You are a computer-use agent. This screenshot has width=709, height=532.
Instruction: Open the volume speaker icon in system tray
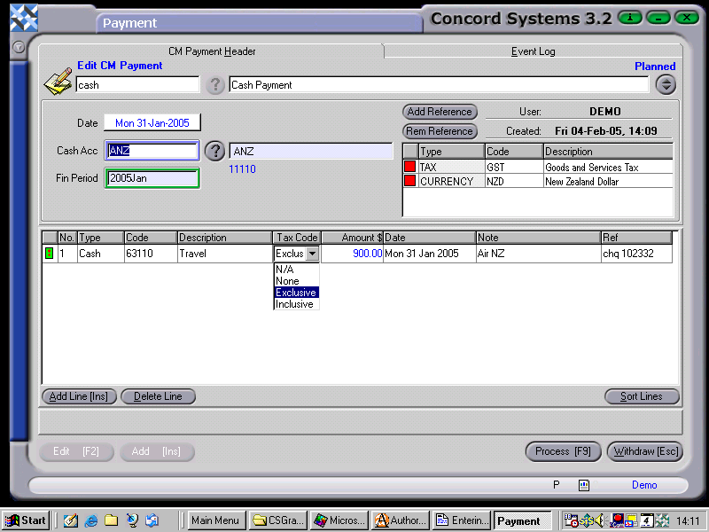click(x=600, y=520)
